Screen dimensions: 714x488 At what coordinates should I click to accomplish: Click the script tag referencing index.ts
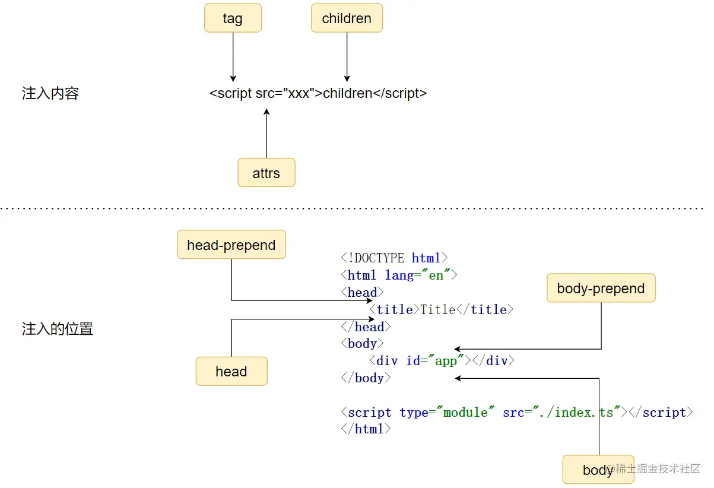coord(516,412)
